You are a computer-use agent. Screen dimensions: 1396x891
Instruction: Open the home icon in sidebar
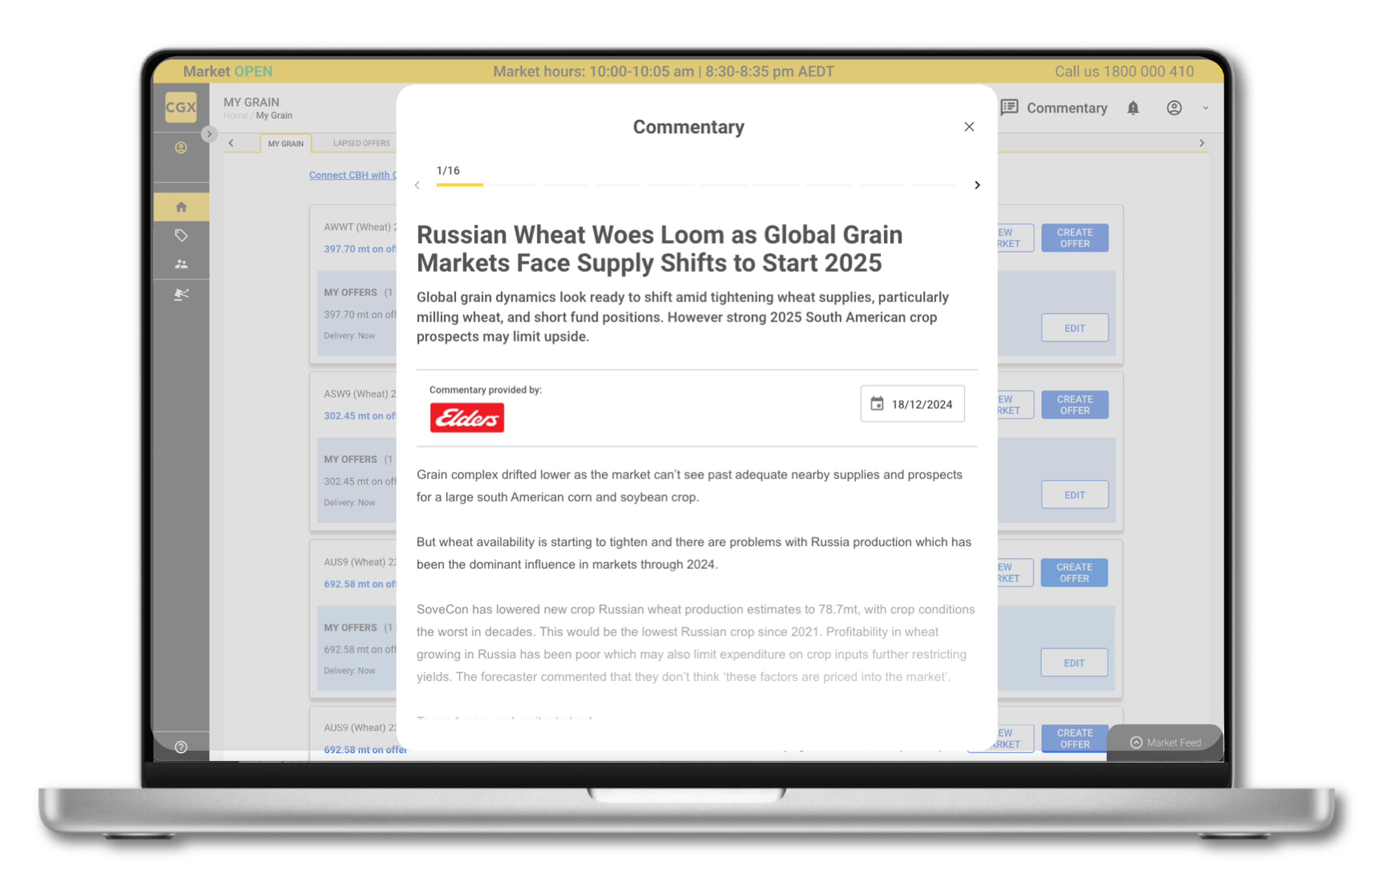pos(181,207)
